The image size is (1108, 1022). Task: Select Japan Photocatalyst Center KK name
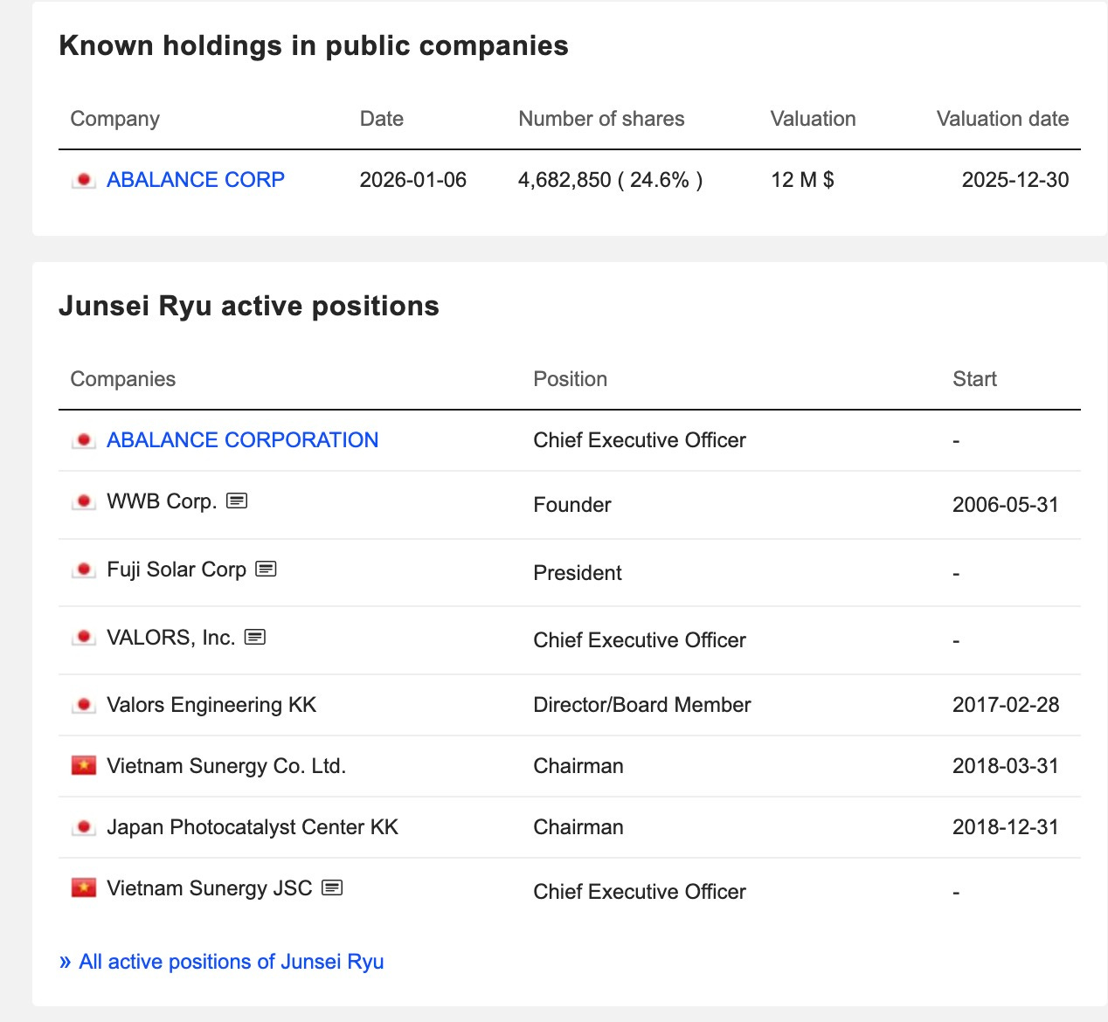pos(253,827)
